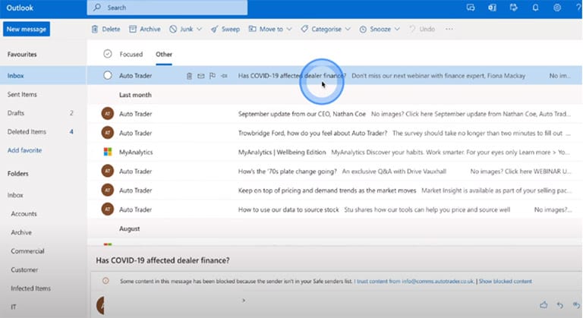583x318 pixels.
Task: Open the Infected Items folder
Action: point(43,288)
